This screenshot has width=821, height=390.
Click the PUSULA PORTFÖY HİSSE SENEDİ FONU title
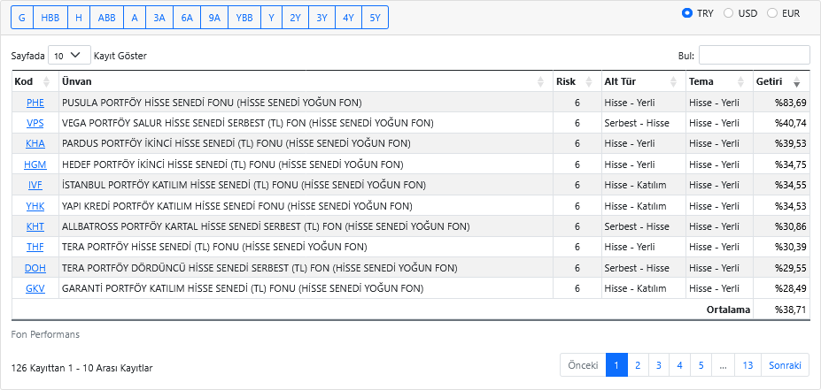click(212, 103)
